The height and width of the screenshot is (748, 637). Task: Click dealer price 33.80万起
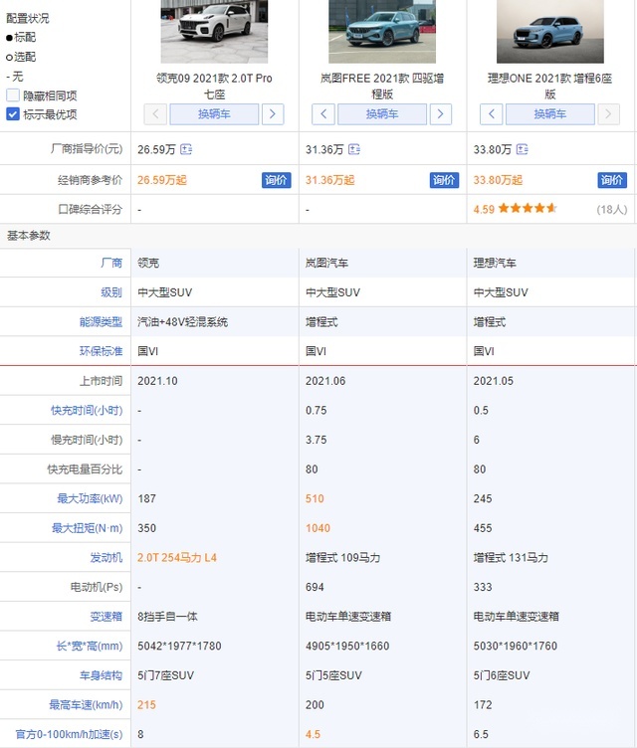tap(498, 180)
